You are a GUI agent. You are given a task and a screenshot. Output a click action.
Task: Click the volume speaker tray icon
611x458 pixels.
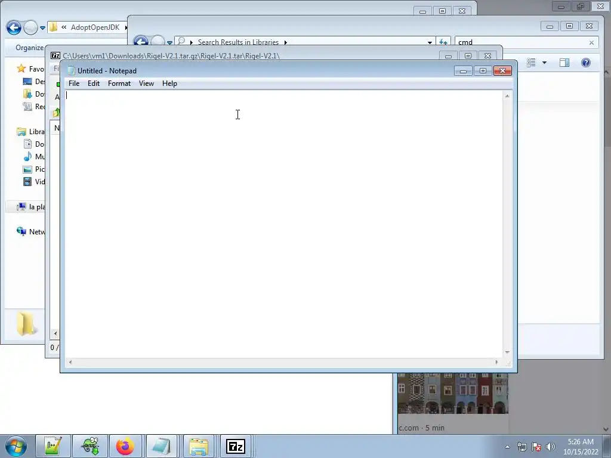point(550,447)
